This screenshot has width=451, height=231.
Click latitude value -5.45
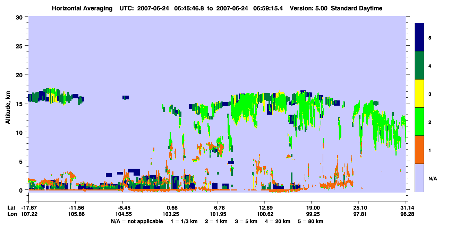pyautogui.click(x=123, y=207)
